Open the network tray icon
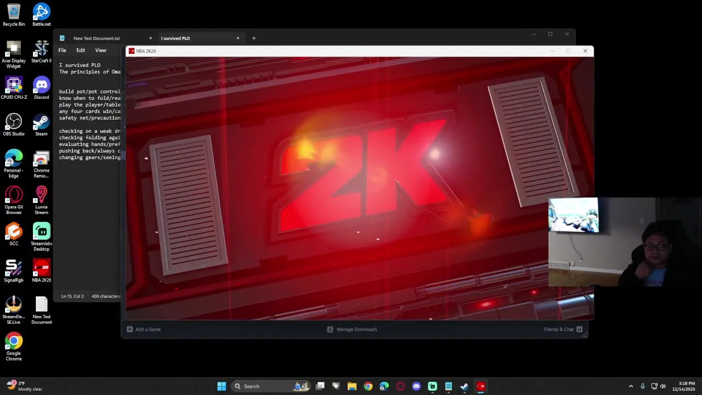 [654, 386]
